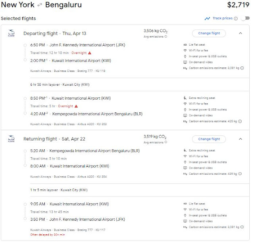This screenshot has width=254, height=243.
Task: Change the returning flight
Action: [x=209, y=139]
